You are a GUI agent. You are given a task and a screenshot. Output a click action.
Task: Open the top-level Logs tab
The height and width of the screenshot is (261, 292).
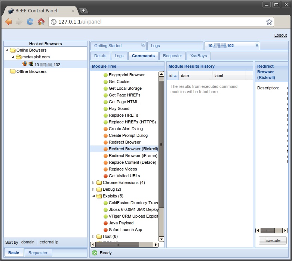pyautogui.click(x=155, y=46)
